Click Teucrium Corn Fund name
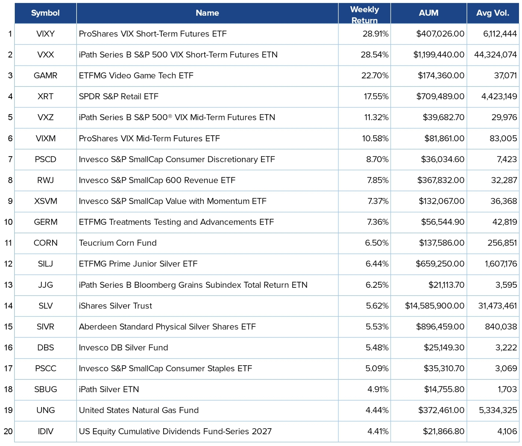Screen dimensions: 522x446 point(118,243)
